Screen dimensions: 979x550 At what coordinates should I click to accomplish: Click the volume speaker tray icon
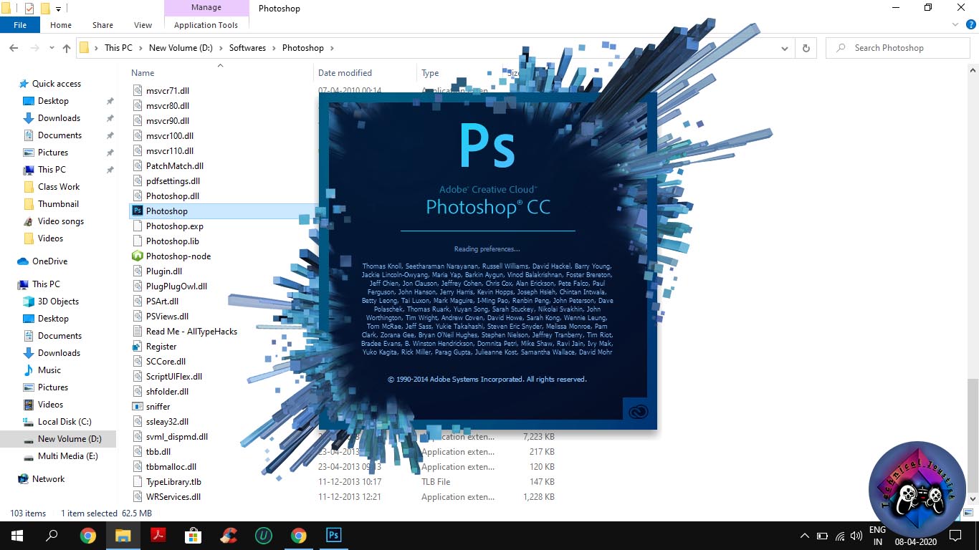point(856,536)
